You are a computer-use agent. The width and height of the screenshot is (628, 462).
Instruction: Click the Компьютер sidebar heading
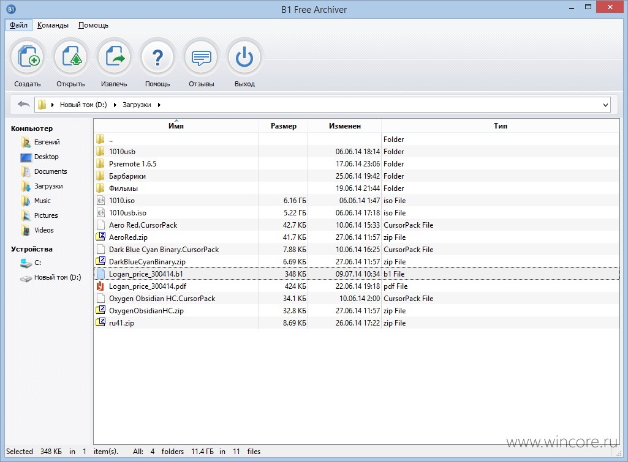[x=32, y=129]
